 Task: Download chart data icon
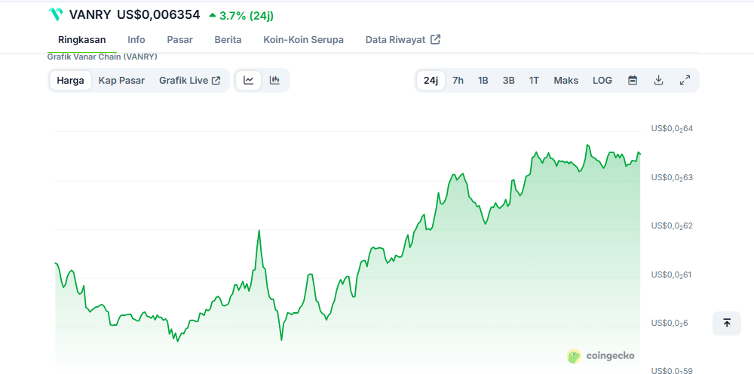(659, 80)
